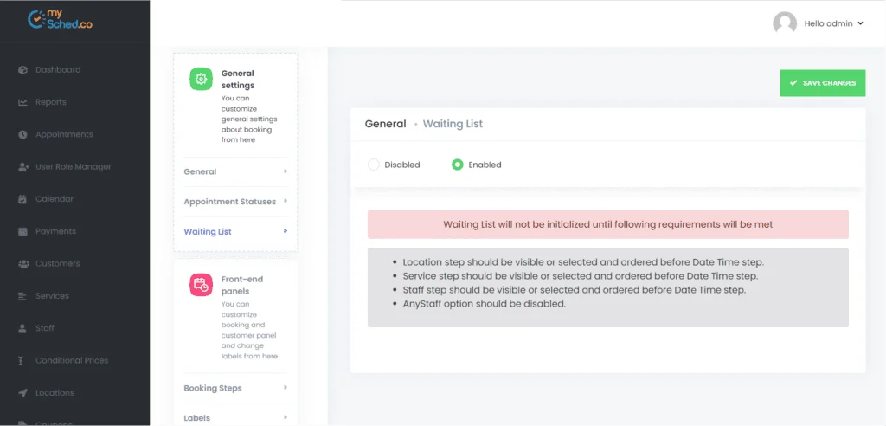Open Services in the sidebar
The height and width of the screenshot is (426, 886).
point(52,296)
